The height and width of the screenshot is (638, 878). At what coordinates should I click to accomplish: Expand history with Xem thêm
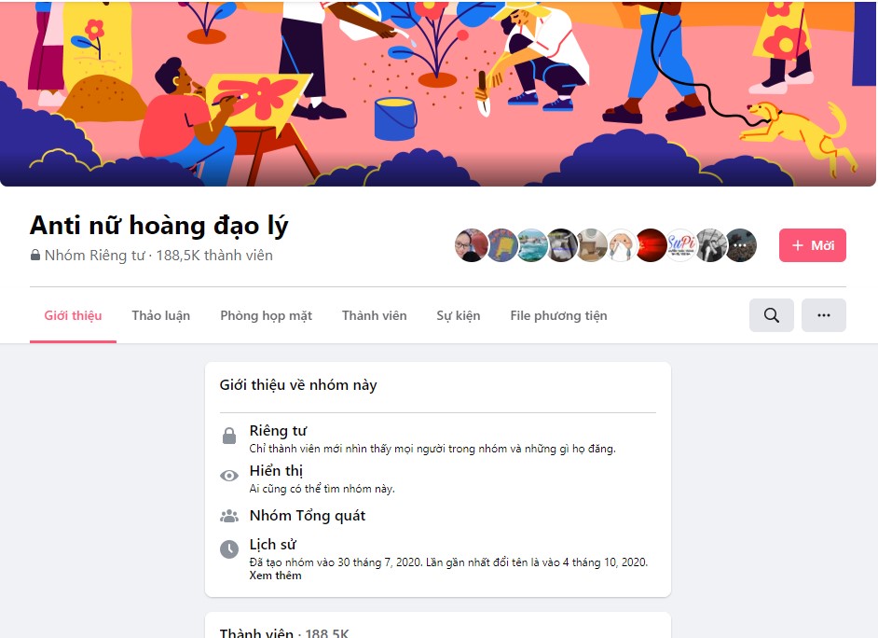276,576
